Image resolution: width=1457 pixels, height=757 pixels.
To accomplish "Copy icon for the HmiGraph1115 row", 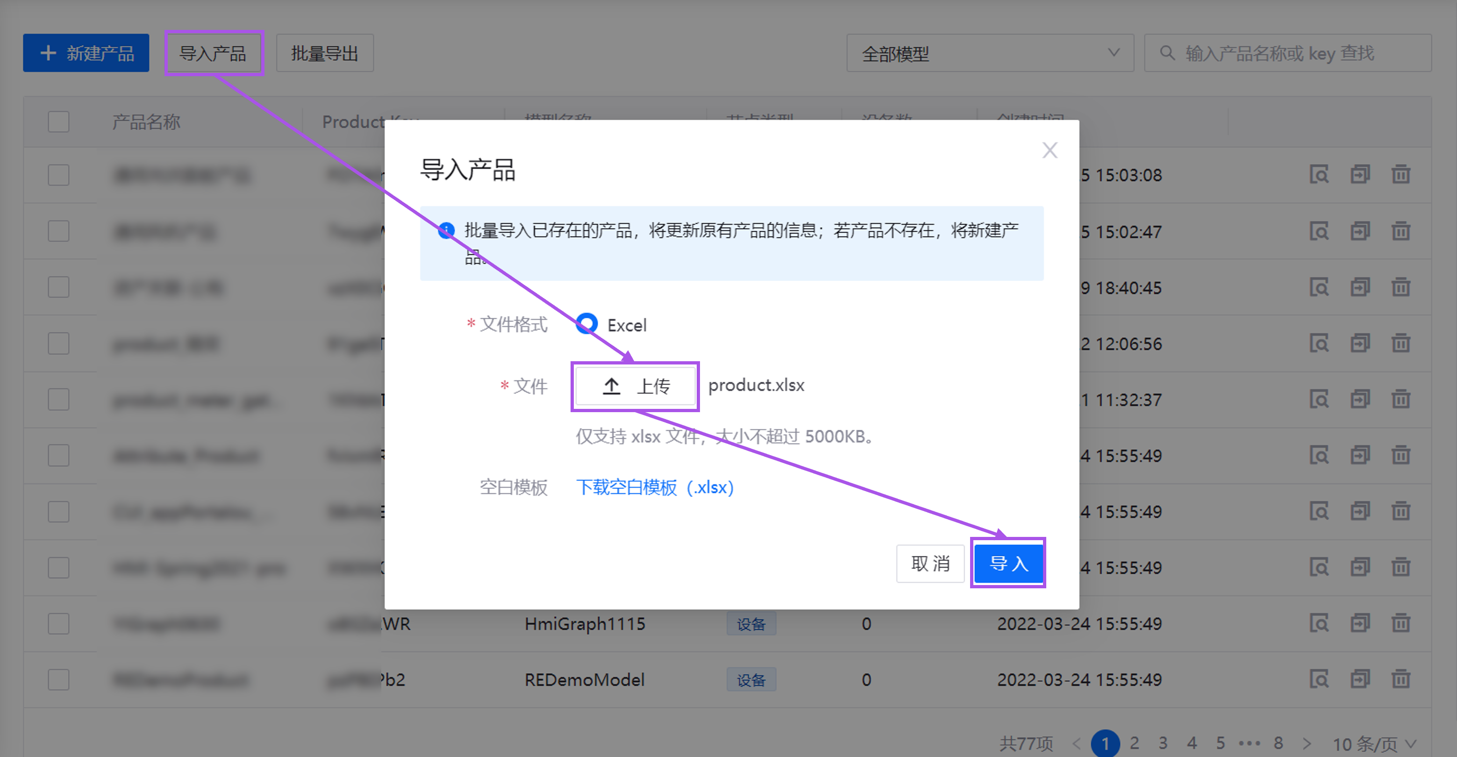I will [x=1360, y=623].
